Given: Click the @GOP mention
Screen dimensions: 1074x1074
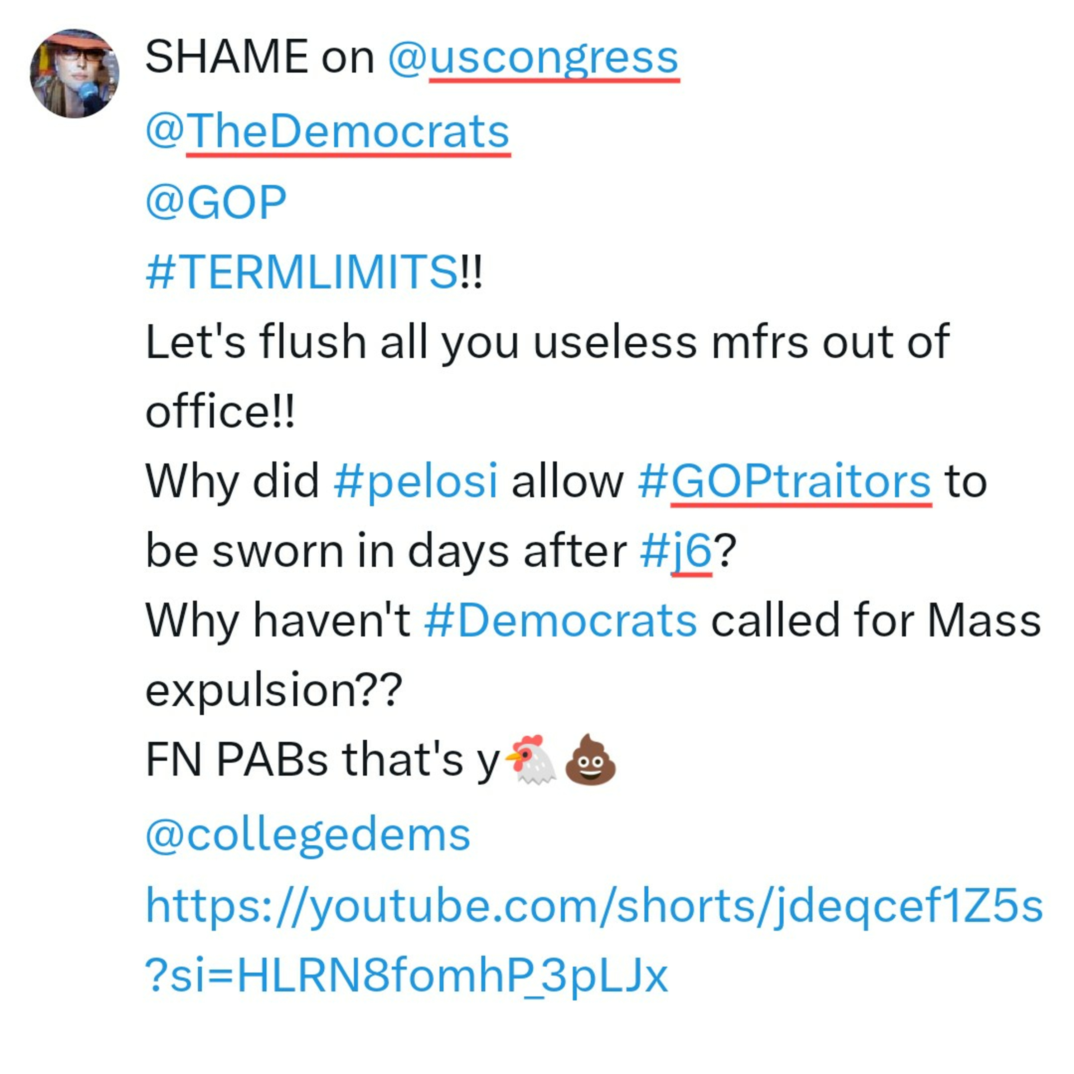Looking at the screenshot, I should pyautogui.click(x=216, y=202).
